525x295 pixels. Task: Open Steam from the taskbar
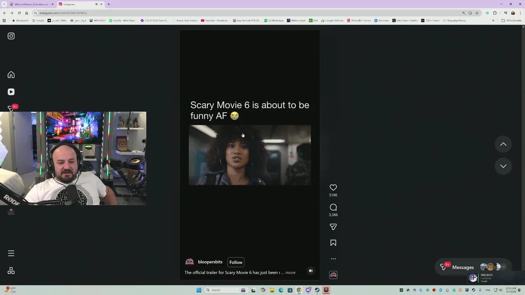pos(317,290)
